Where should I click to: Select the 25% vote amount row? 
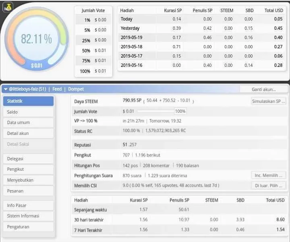[93, 40]
